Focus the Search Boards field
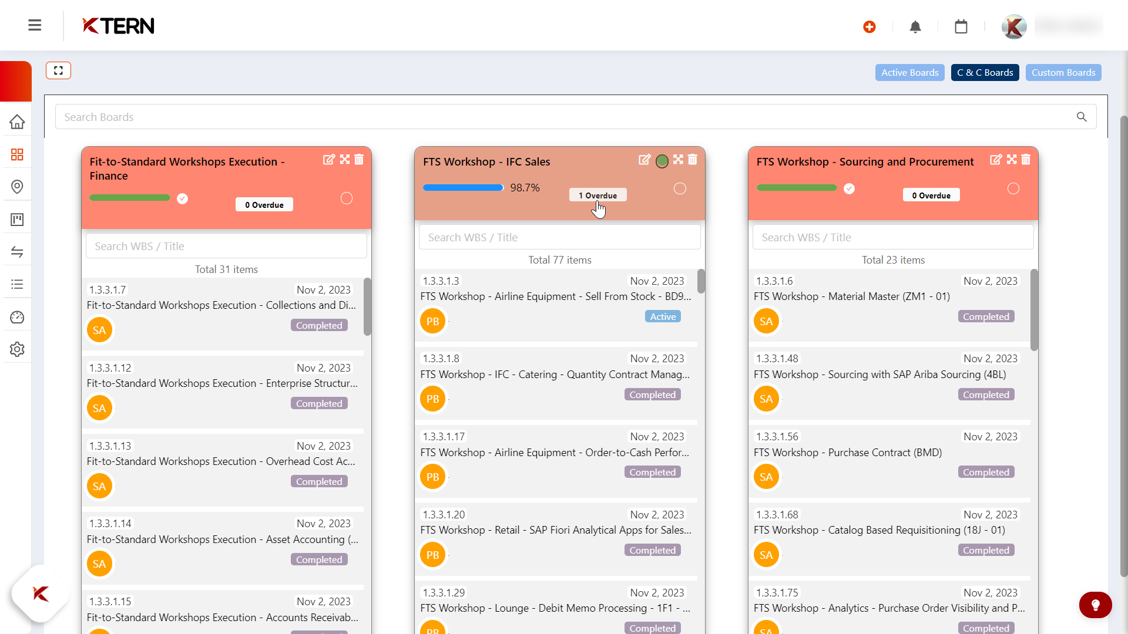 [x=576, y=117]
